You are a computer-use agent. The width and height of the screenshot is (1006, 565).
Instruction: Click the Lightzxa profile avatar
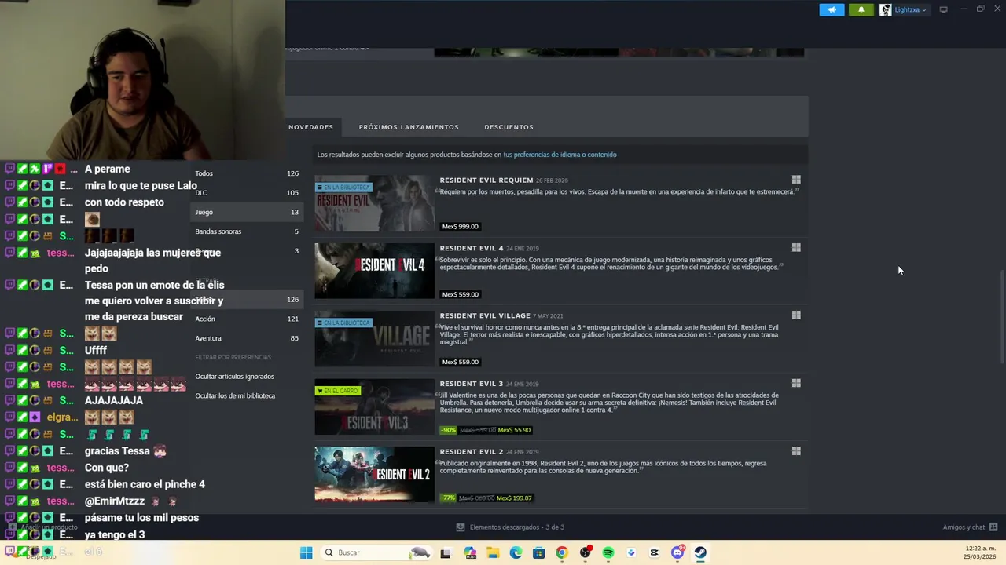tap(886, 9)
